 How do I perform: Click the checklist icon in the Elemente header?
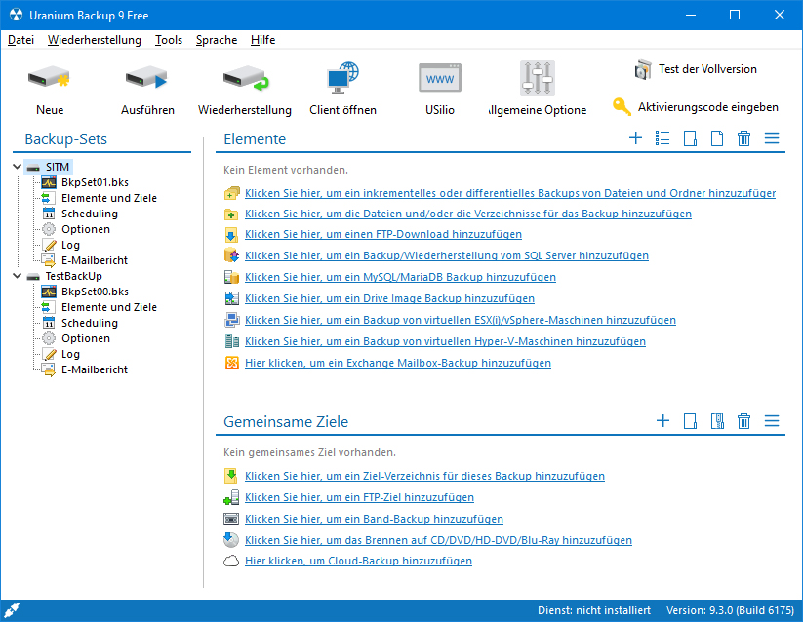(662, 138)
